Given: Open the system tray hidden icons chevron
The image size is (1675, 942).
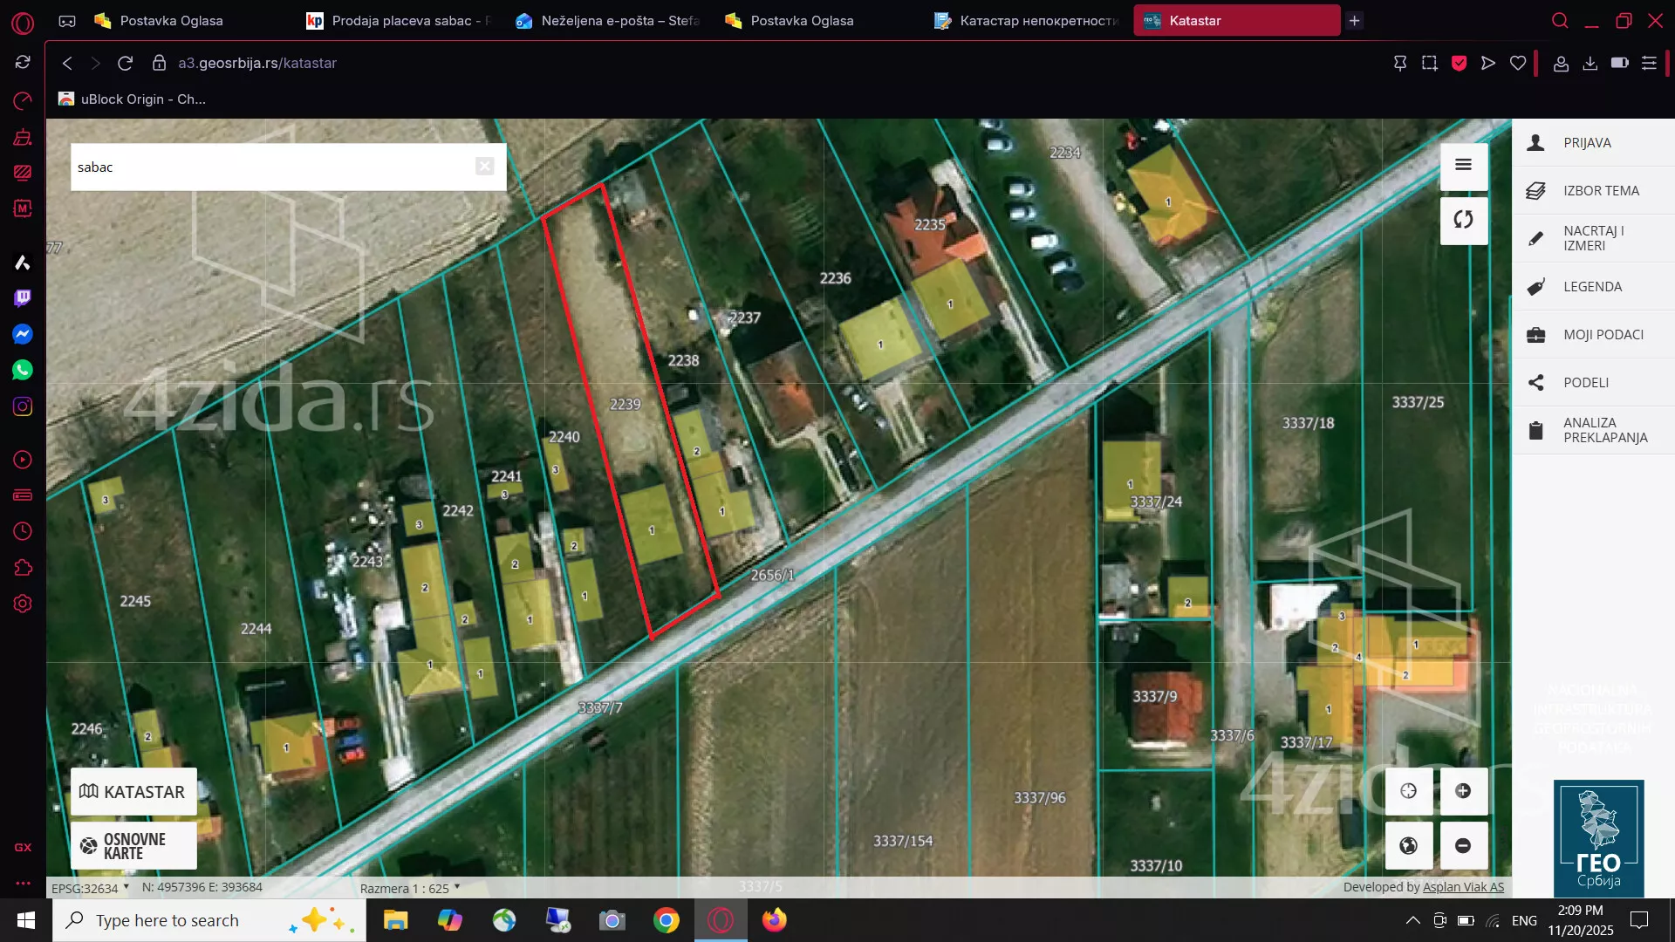Looking at the screenshot, I should (x=1412, y=920).
